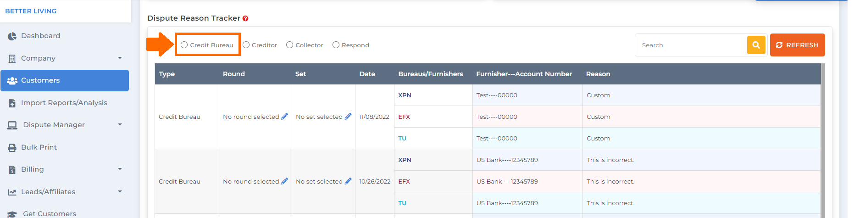Viewport: 854px width, 218px height.
Task: Click the Dashboard pie chart icon
Action: pos(12,36)
